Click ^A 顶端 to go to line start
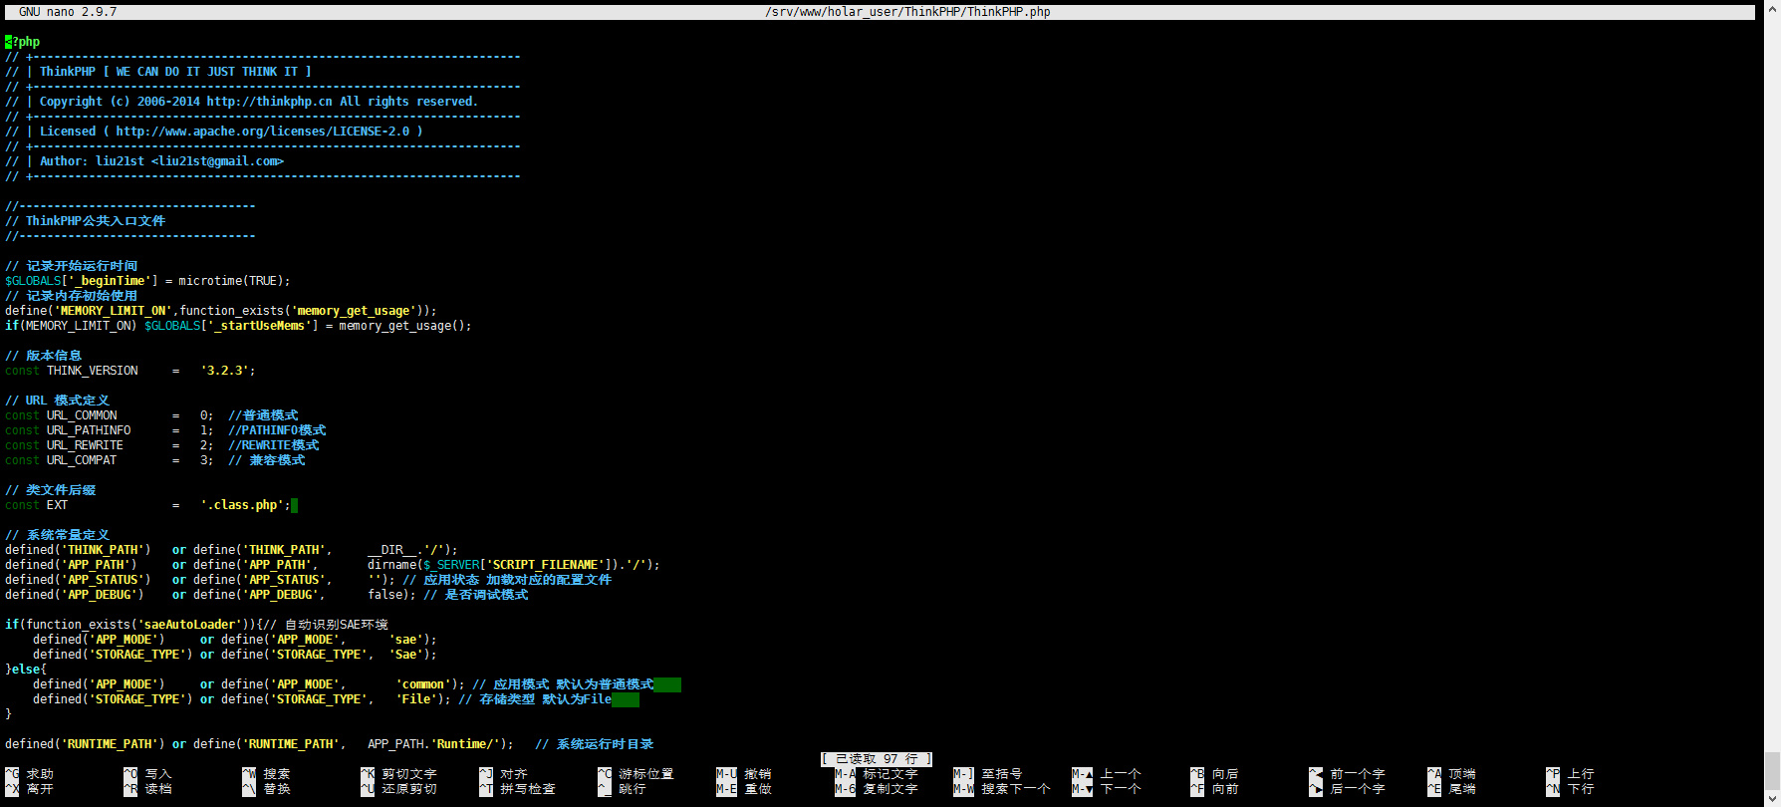Viewport: 1781px width, 807px height. click(x=1451, y=774)
